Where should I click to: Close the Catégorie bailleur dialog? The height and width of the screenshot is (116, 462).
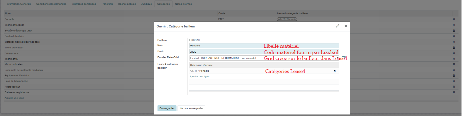click(346, 26)
